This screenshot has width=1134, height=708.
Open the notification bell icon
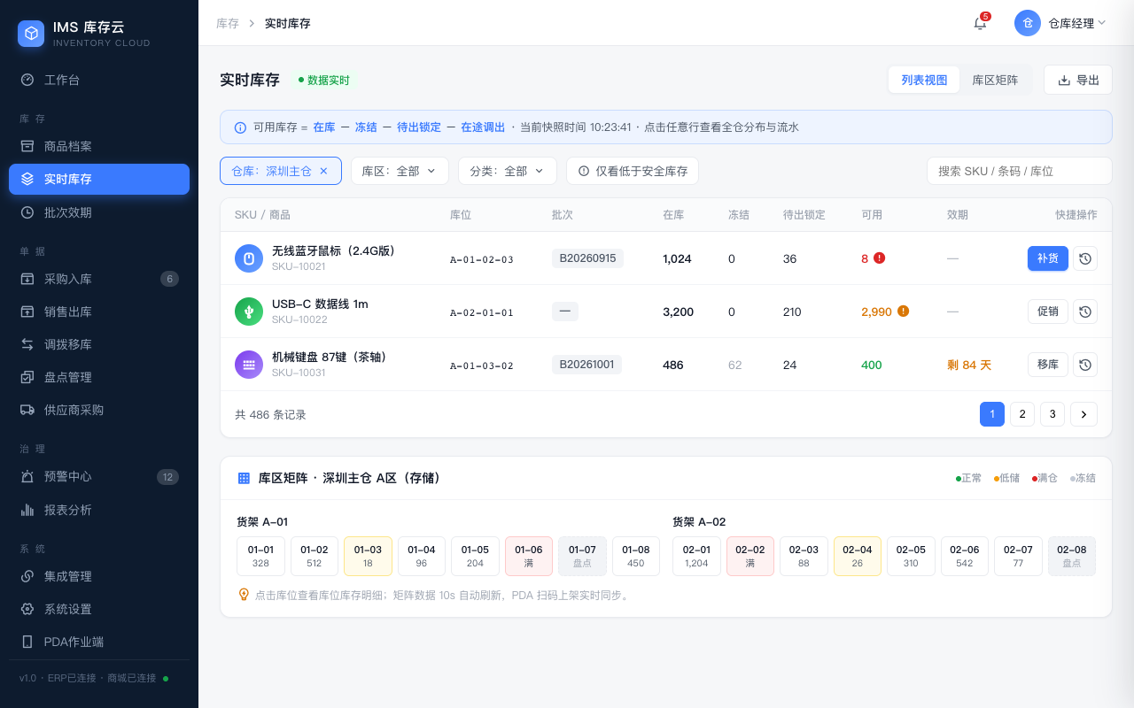click(x=980, y=23)
